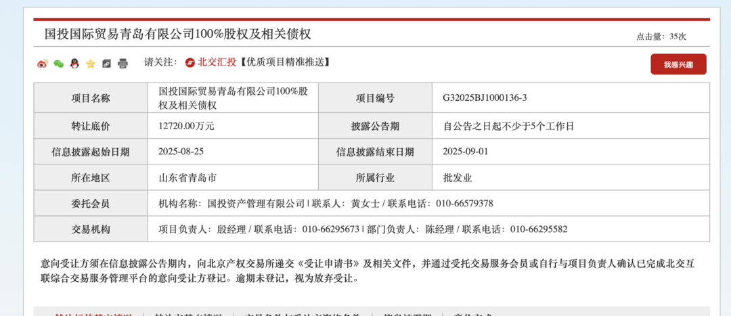Select the location 山东省青岛市

click(187, 177)
